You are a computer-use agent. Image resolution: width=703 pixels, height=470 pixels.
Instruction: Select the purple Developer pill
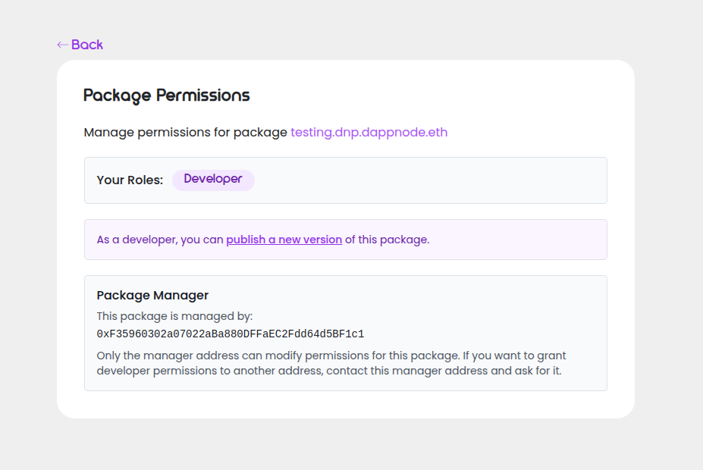coord(213,180)
